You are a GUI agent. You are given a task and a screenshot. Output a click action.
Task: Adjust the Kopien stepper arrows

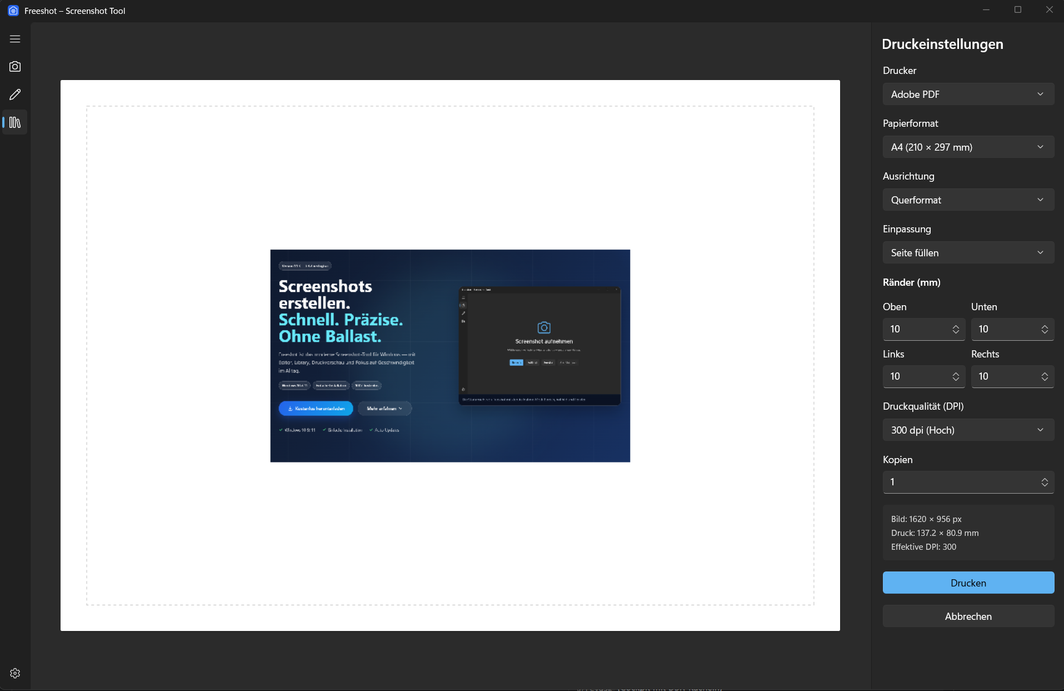tap(1045, 482)
